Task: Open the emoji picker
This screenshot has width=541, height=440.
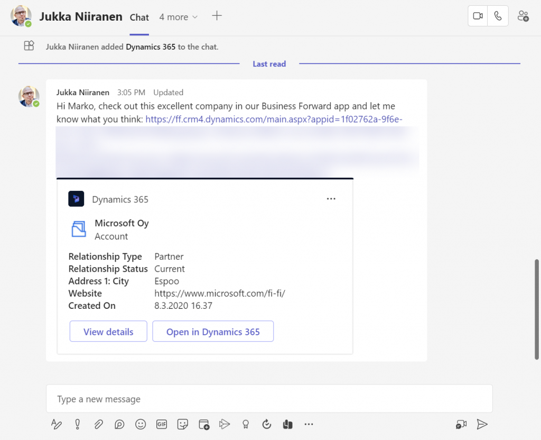Action: click(x=141, y=424)
